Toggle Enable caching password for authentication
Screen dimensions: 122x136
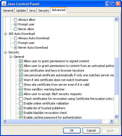coord(21,117)
